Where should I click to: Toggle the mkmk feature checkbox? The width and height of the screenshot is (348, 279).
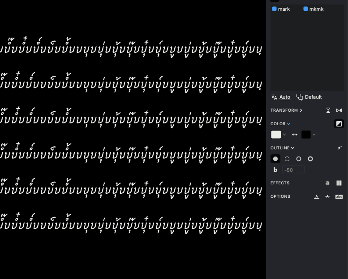click(306, 9)
